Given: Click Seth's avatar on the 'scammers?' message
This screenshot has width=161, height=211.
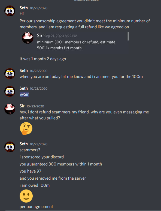Looking at the screenshot, I should click(x=10, y=147).
